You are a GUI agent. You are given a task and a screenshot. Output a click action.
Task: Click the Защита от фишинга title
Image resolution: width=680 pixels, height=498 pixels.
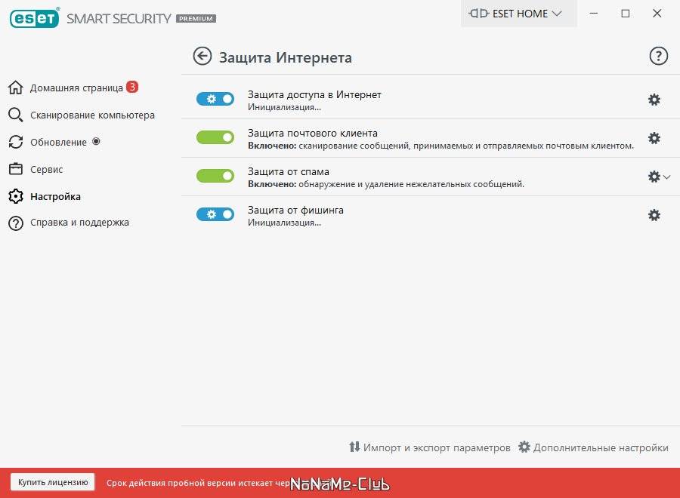tap(295, 210)
